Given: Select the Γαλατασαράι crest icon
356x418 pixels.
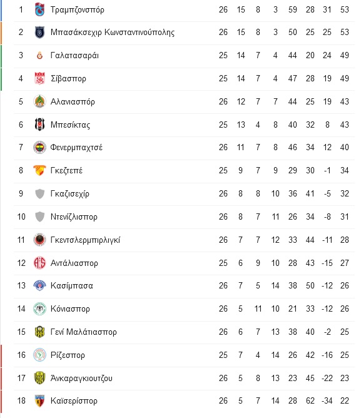Looking at the screenshot, I should click(x=39, y=56).
